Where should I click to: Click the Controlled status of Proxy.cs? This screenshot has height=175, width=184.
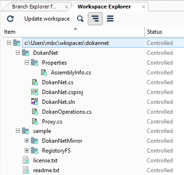[x=160, y=122]
